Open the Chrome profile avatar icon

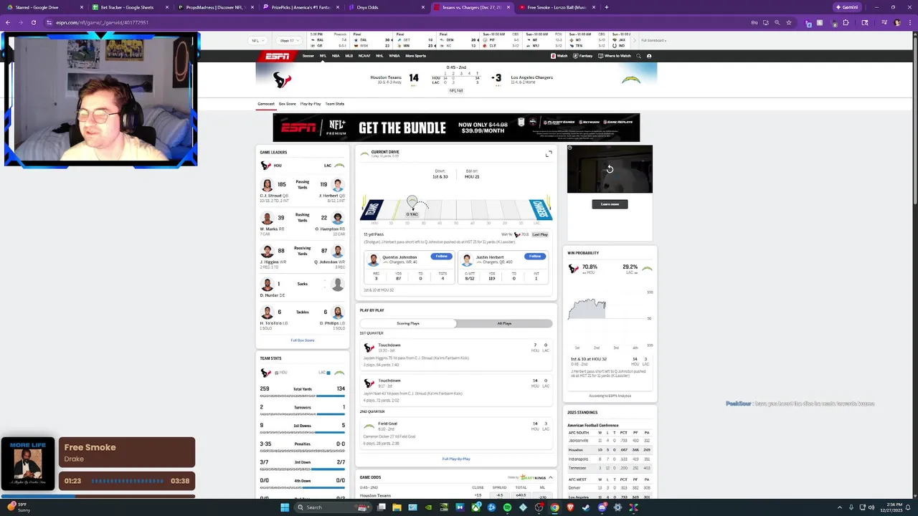(896, 22)
